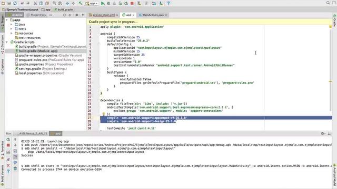Click the yellow lightbulb intention icon
337x189 pixels.
[104, 114]
